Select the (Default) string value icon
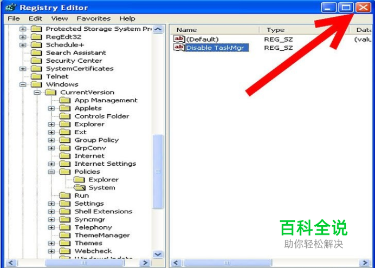375x268 pixels. pyautogui.click(x=179, y=39)
